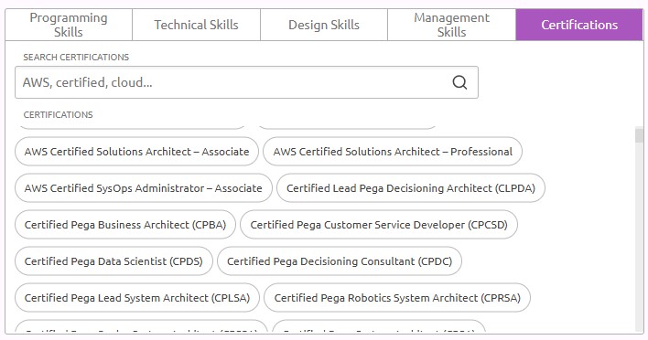The image size is (648, 340).
Task: Click the partially visible chip at list bottom left
Action: [x=141, y=325]
